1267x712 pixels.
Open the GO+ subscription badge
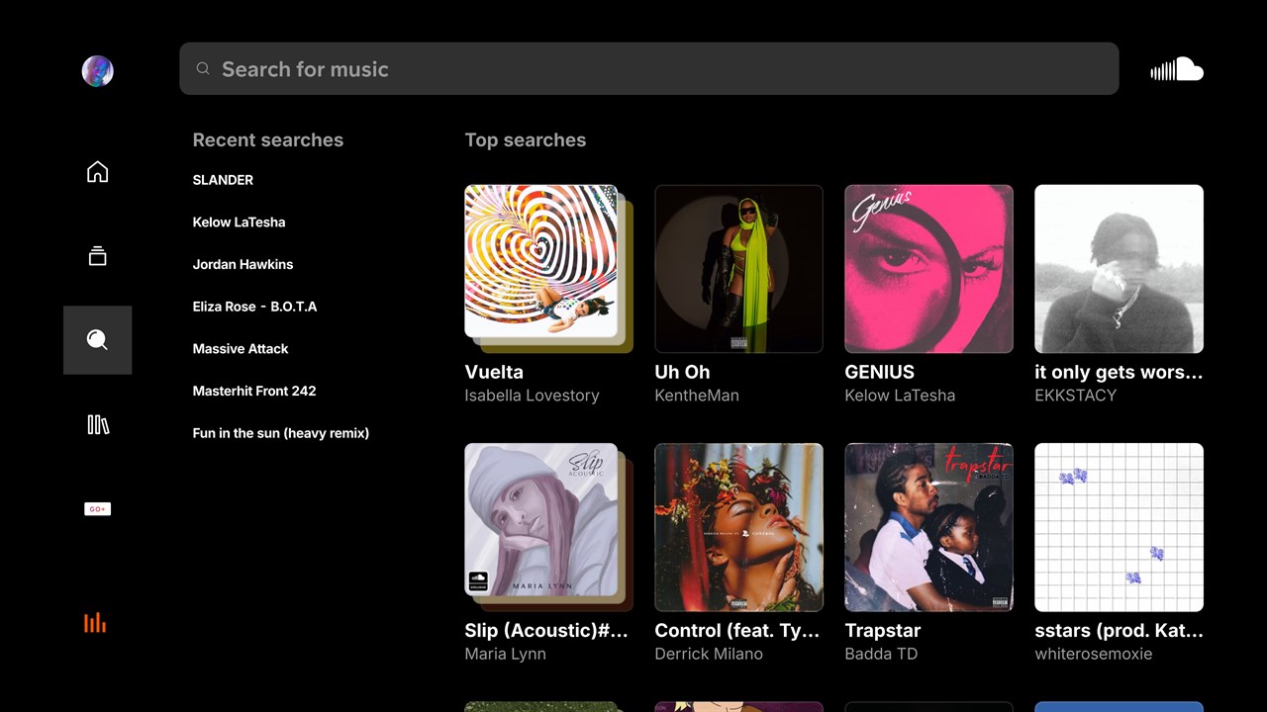tap(97, 509)
